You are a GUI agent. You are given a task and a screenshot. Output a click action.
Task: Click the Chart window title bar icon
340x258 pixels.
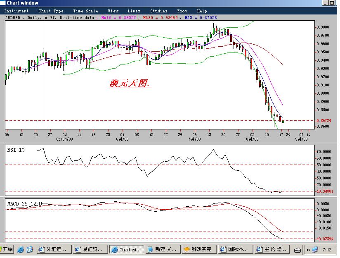pyautogui.click(x=2, y=3)
